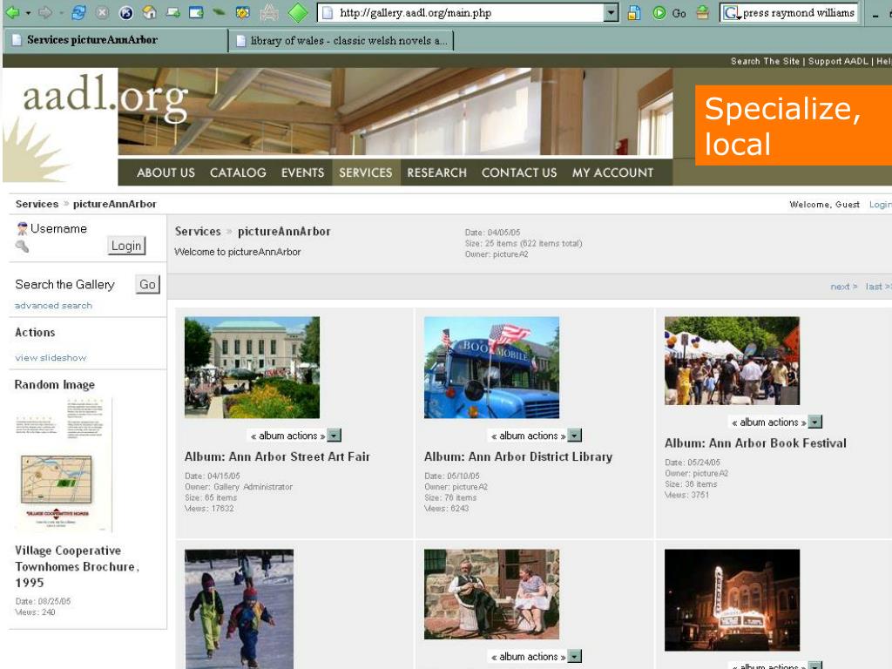Screen dimensions: 892x669
Task: Open the advanced search link
Action: click(x=53, y=306)
